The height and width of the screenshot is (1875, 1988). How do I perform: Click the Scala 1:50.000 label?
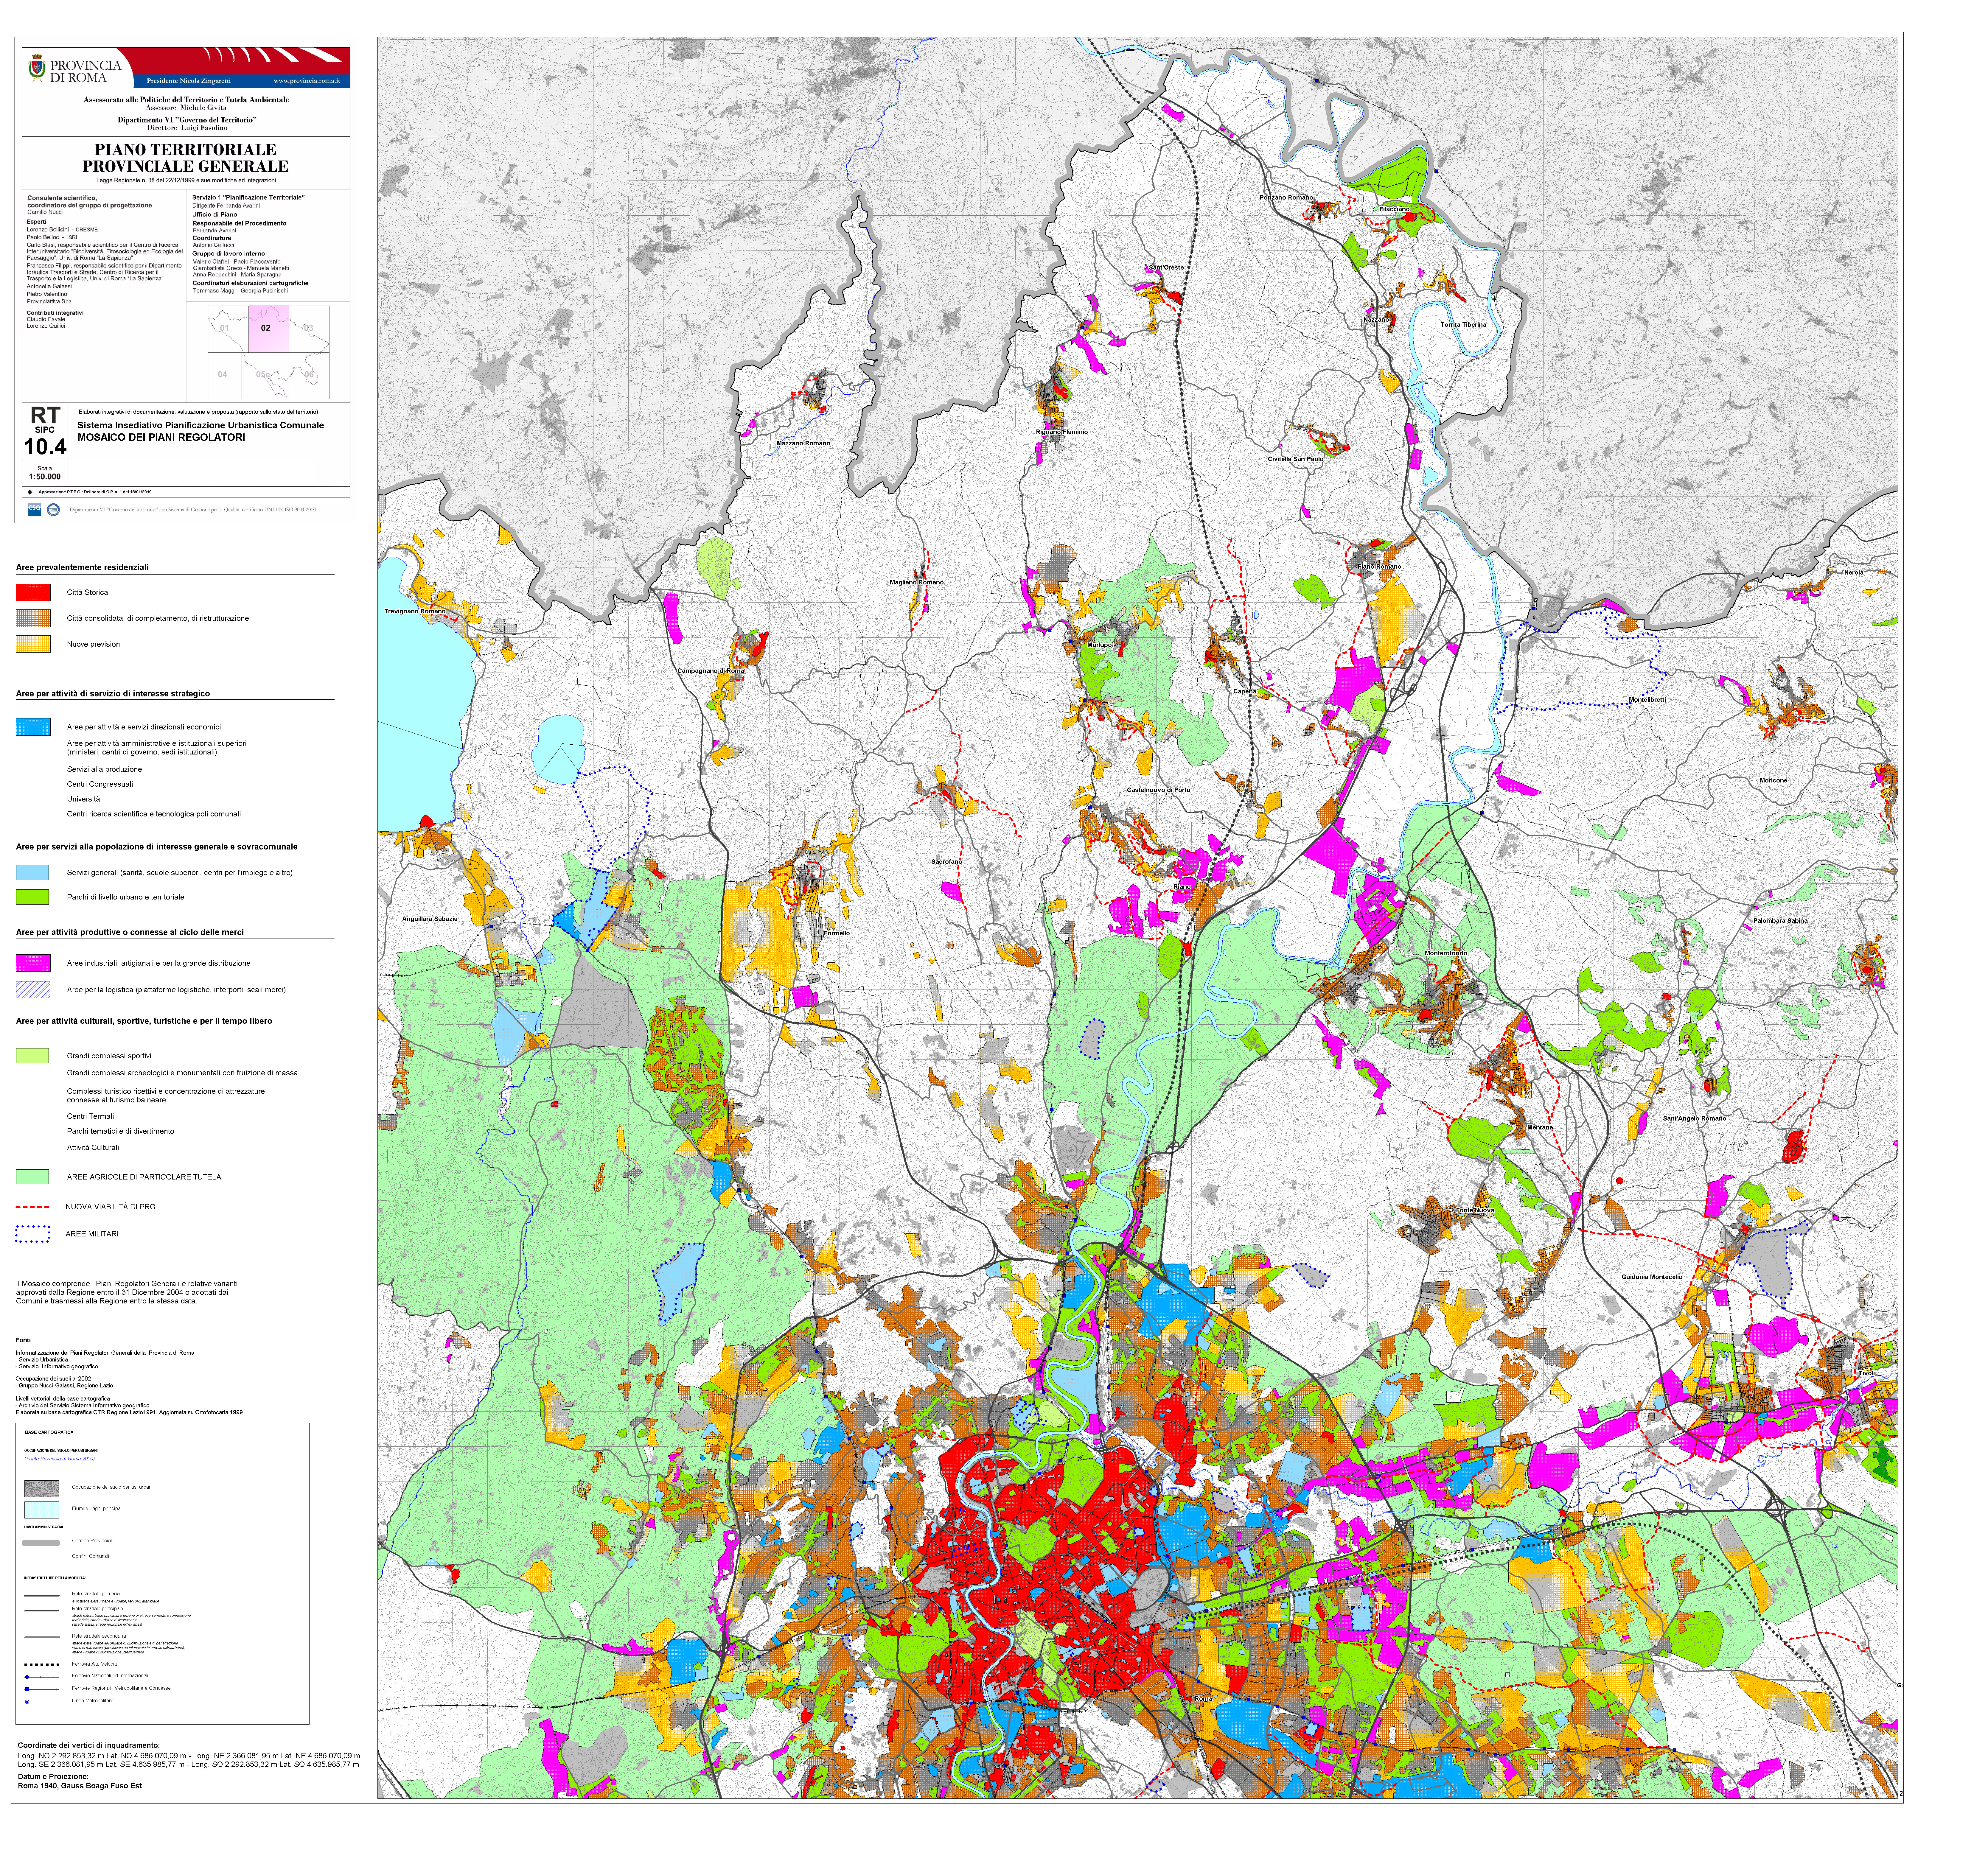[x=45, y=473]
